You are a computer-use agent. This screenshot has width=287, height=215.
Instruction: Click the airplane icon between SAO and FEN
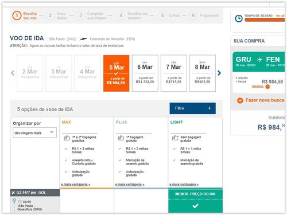[x=83, y=39]
